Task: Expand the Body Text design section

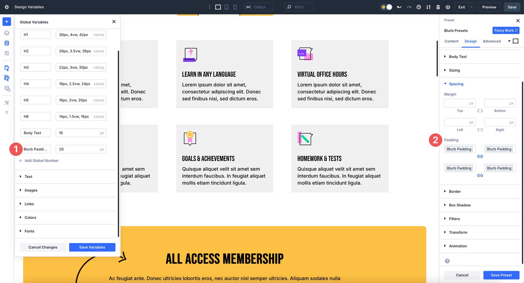Action: pos(480,57)
